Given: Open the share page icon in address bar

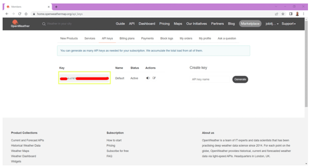Looking at the screenshot, I should (x=276, y=14).
